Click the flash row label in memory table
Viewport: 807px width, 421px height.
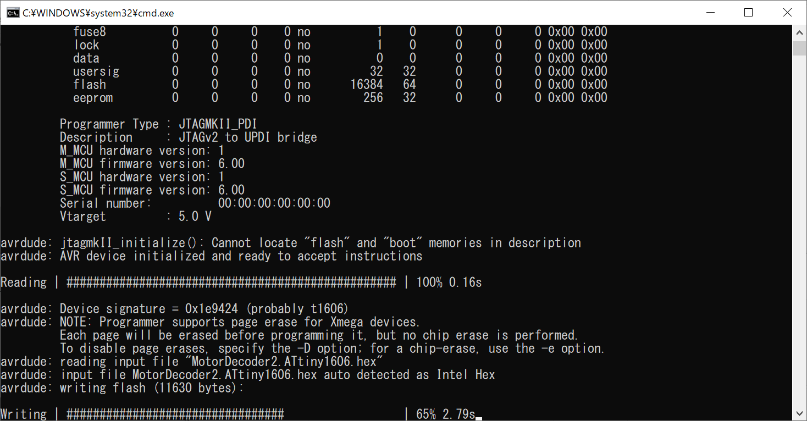coord(89,85)
